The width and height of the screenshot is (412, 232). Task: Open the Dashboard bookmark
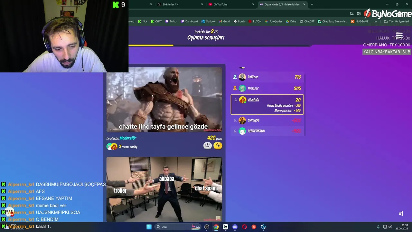pyautogui.click(x=189, y=22)
